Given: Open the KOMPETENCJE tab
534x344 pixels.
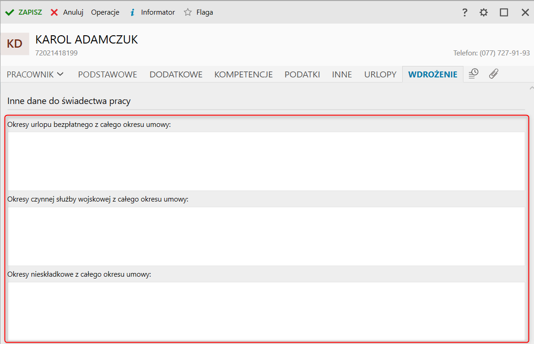Looking at the screenshot, I should point(243,74).
